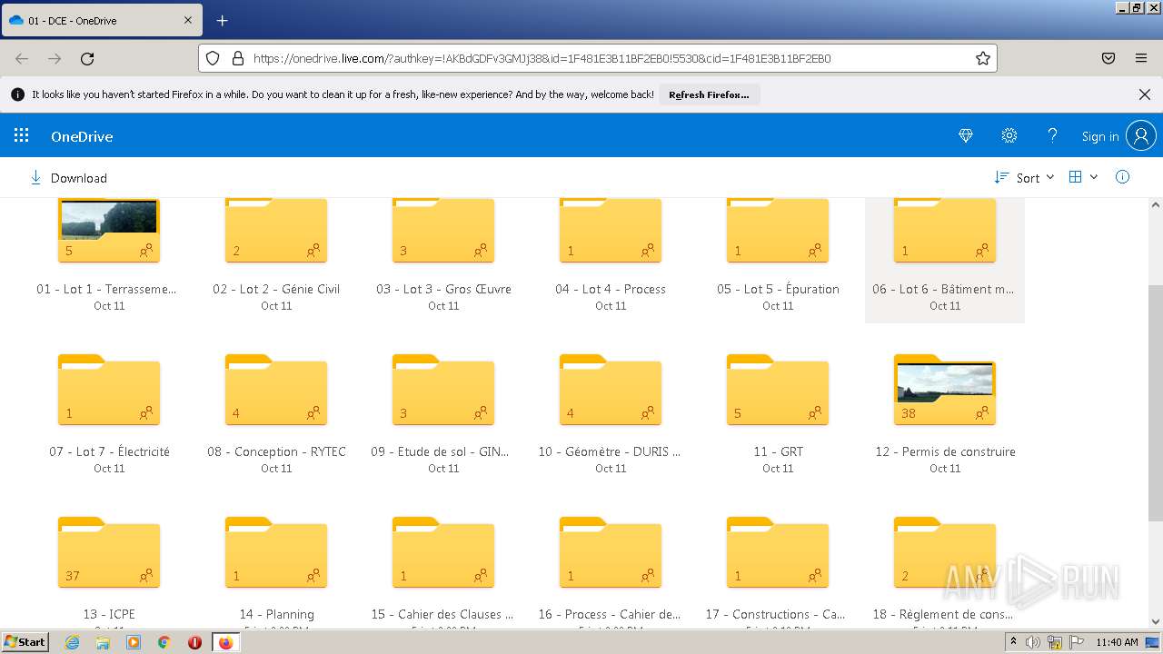Go back with the browser back arrow

click(22, 58)
